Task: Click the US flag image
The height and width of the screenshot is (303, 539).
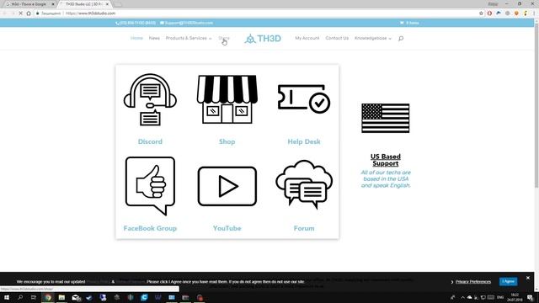Action: [386, 118]
